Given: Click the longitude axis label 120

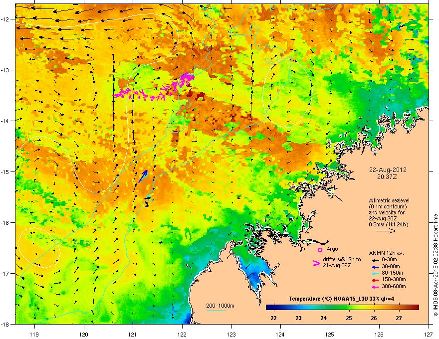Looking at the screenshot, I should [84, 334].
